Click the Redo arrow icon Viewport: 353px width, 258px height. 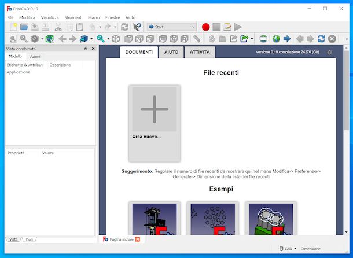108,27
